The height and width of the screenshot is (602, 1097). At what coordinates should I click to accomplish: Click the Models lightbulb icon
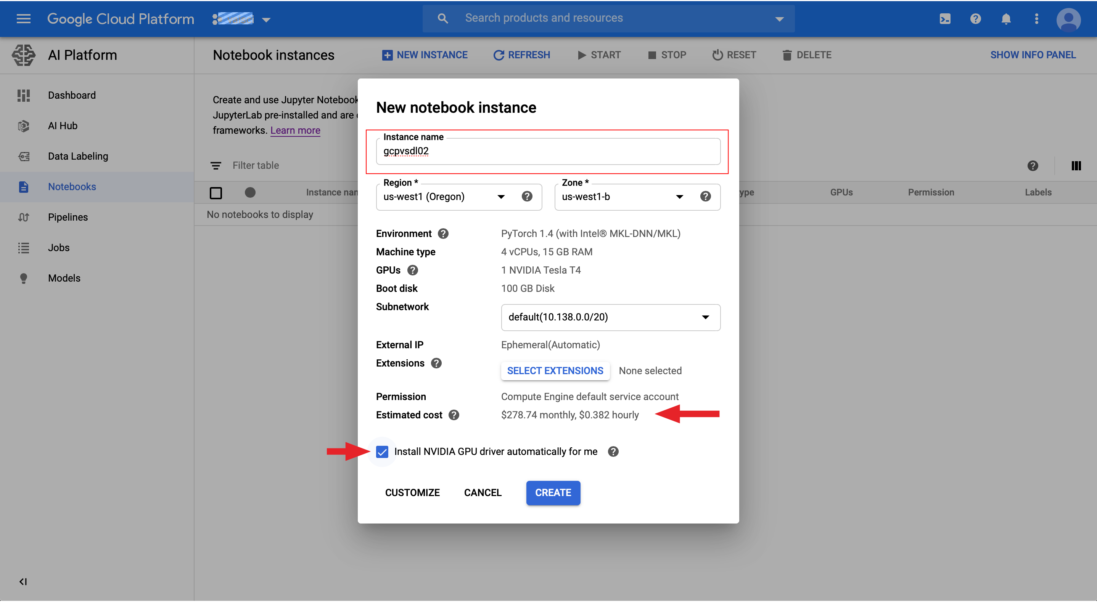(x=23, y=278)
